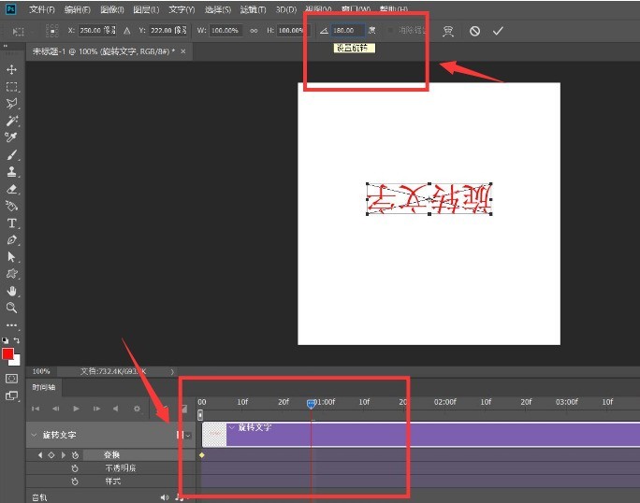Swap foreground and background colors
Image resolution: width=640 pixels, height=503 pixels.
click(16, 339)
